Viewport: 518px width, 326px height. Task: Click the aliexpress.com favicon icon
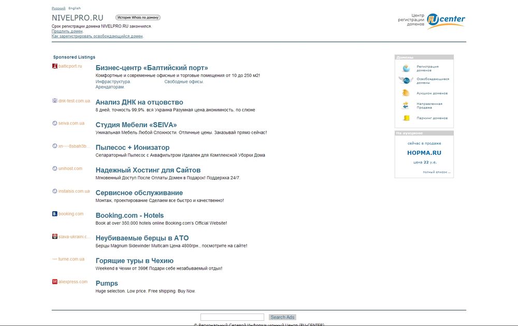[55, 282]
